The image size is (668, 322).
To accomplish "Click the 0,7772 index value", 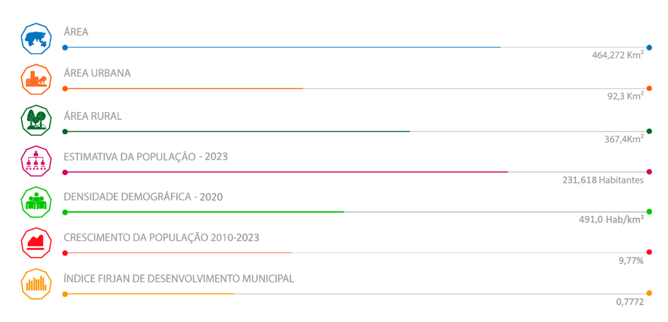I will point(629,302).
